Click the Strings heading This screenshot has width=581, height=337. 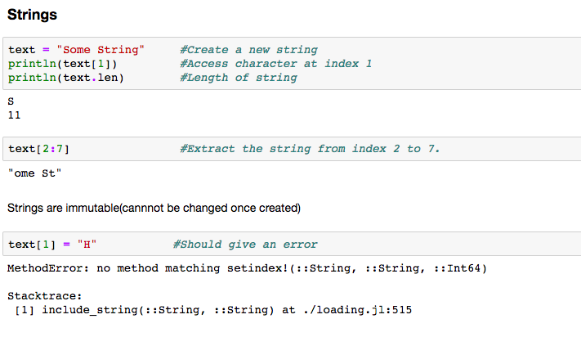32,15
